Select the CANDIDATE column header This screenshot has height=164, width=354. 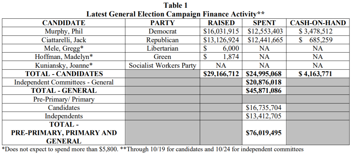64,23
